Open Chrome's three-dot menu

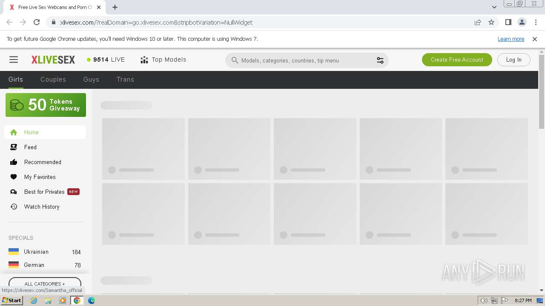pos(536,22)
